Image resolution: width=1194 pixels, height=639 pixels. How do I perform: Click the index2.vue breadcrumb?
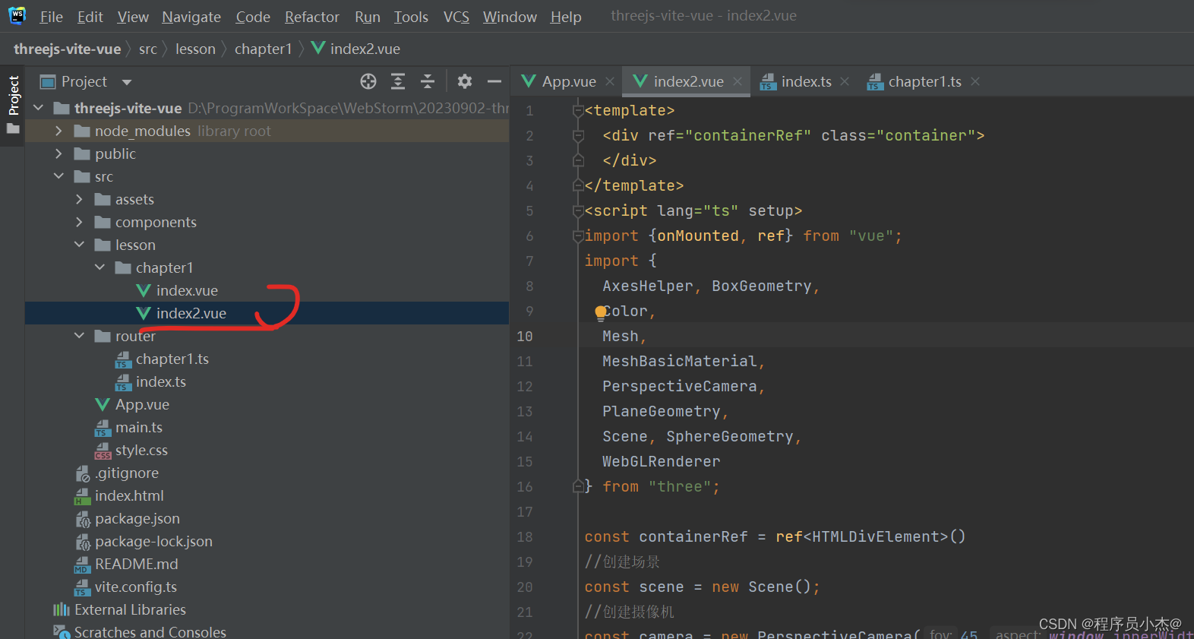(x=356, y=49)
